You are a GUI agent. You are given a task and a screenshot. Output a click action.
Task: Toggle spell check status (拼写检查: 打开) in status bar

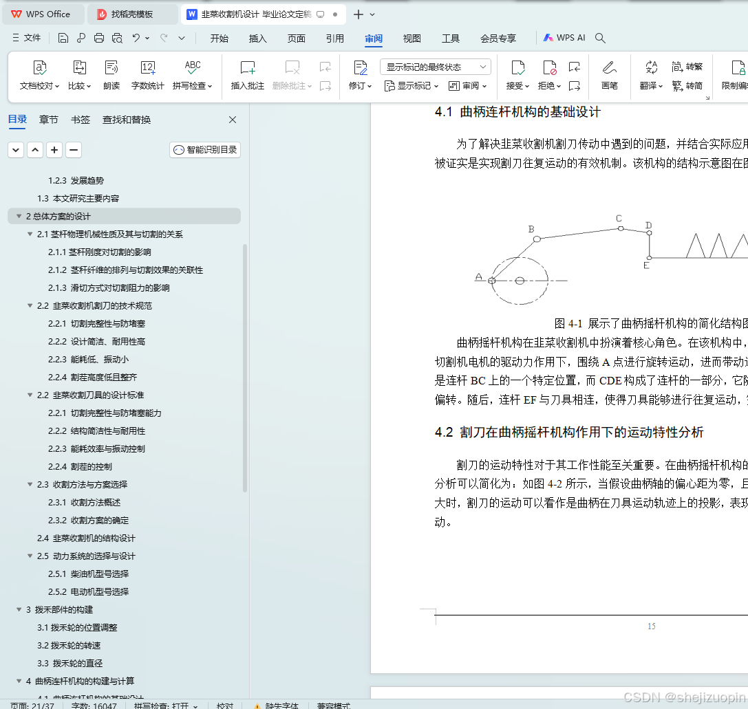(x=165, y=705)
